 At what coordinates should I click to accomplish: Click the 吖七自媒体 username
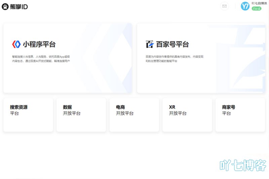click(259, 3)
